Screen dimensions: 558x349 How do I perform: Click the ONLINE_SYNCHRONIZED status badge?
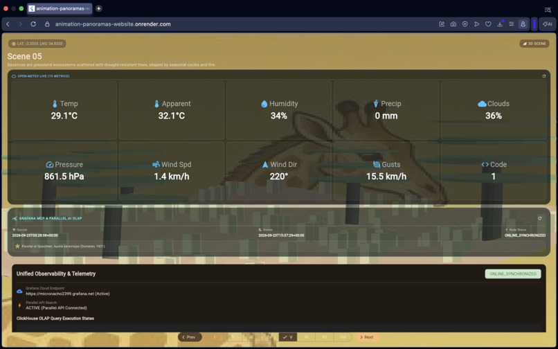(513, 274)
